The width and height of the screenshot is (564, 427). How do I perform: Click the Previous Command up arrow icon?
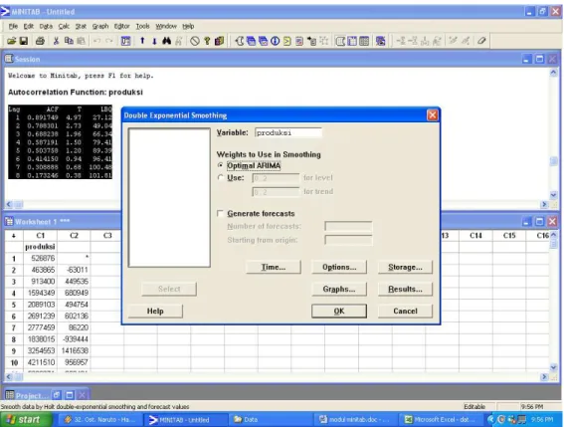[142, 41]
